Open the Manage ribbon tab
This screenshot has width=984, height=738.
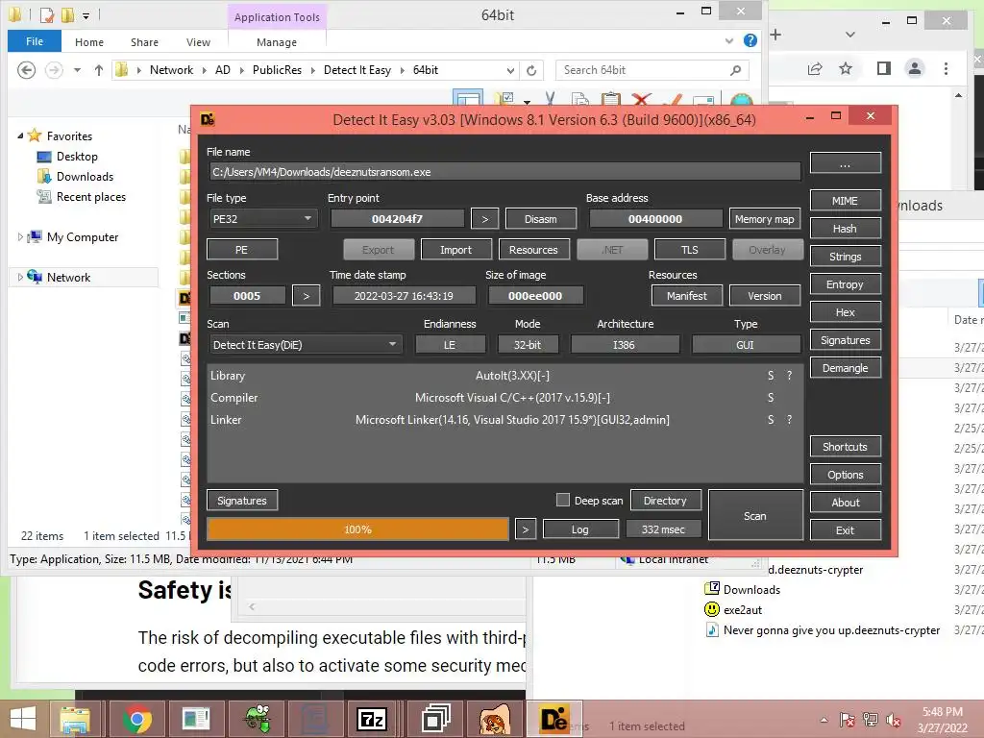tap(277, 42)
